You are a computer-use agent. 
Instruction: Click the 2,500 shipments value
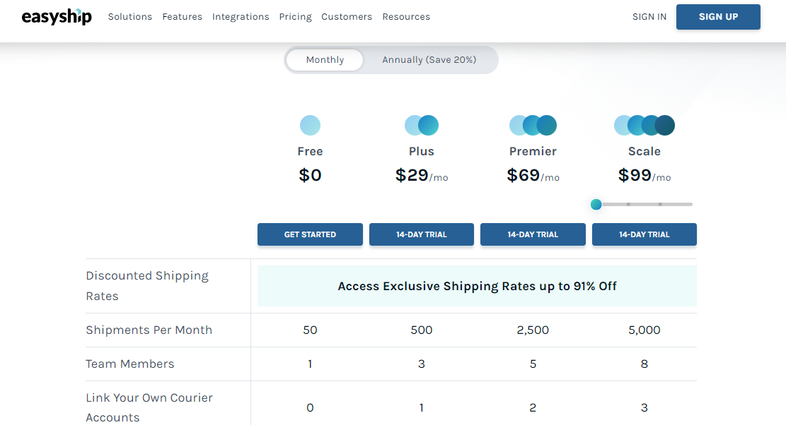(x=533, y=330)
